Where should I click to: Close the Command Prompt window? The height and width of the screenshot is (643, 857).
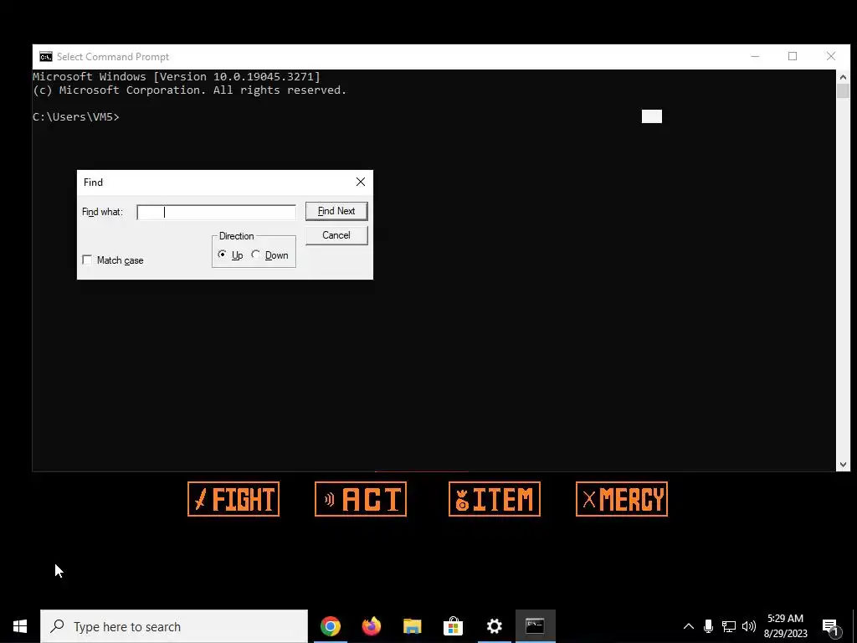tap(831, 56)
